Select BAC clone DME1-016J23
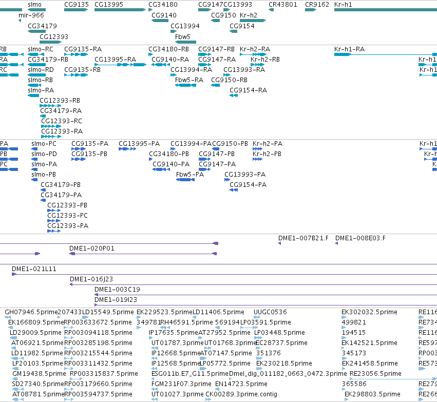The height and width of the screenshot is (402, 437). [x=91, y=279]
